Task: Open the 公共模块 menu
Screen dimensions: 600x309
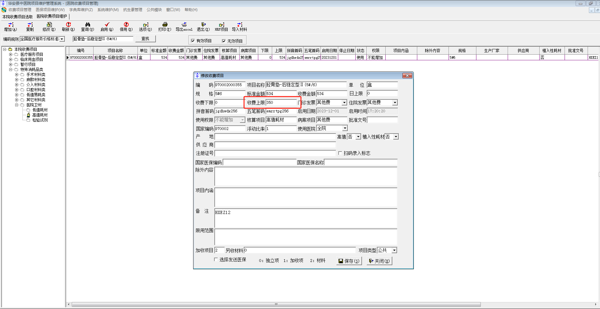Action: [154, 10]
